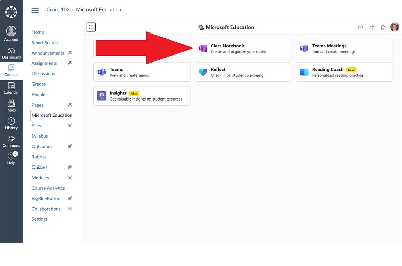Open Discussions in course menu

[x=43, y=74]
